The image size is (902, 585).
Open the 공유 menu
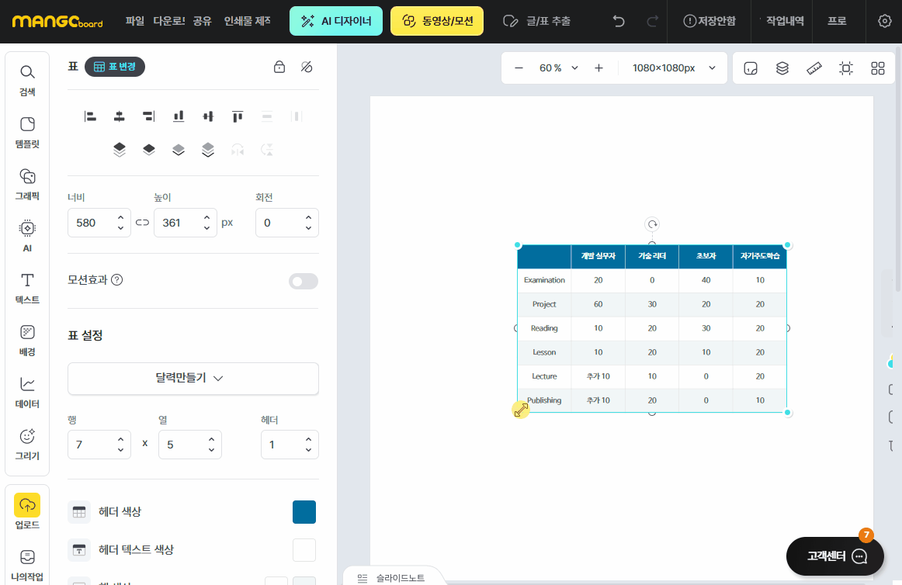click(x=203, y=21)
